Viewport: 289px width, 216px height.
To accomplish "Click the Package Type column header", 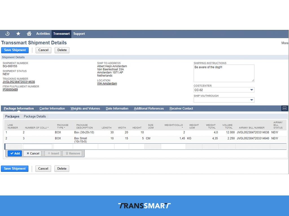I will coord(63,126).
